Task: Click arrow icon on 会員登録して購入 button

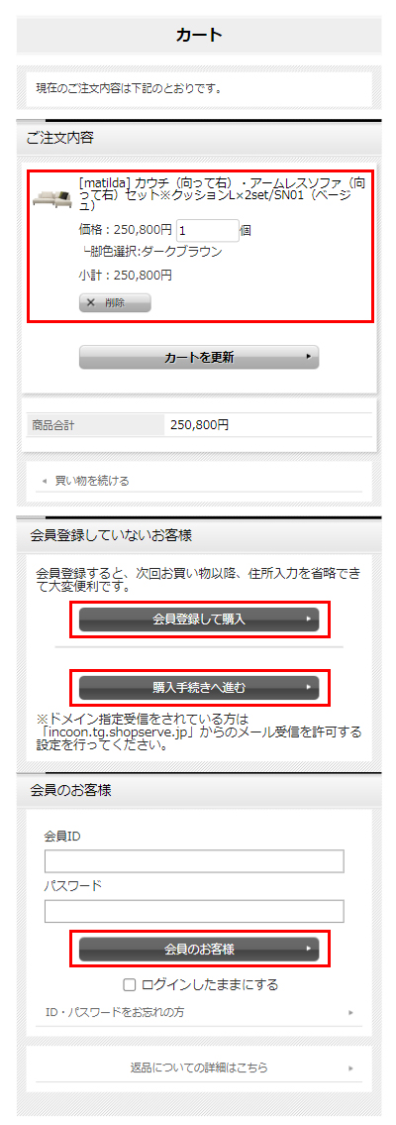Action: [308, 619]
